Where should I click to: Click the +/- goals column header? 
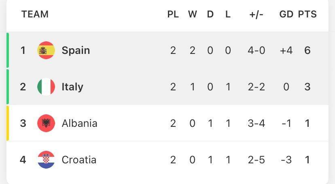tap(256, 14)
